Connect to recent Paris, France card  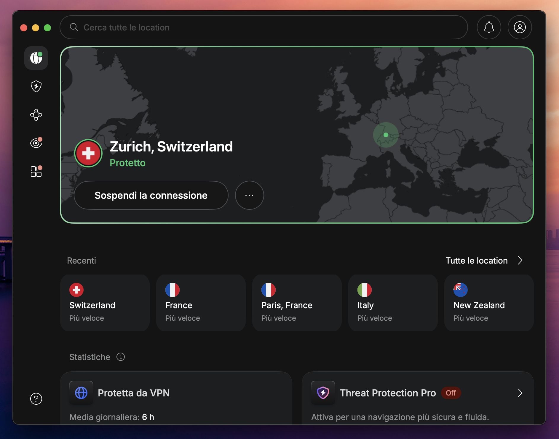coord(297,303)
